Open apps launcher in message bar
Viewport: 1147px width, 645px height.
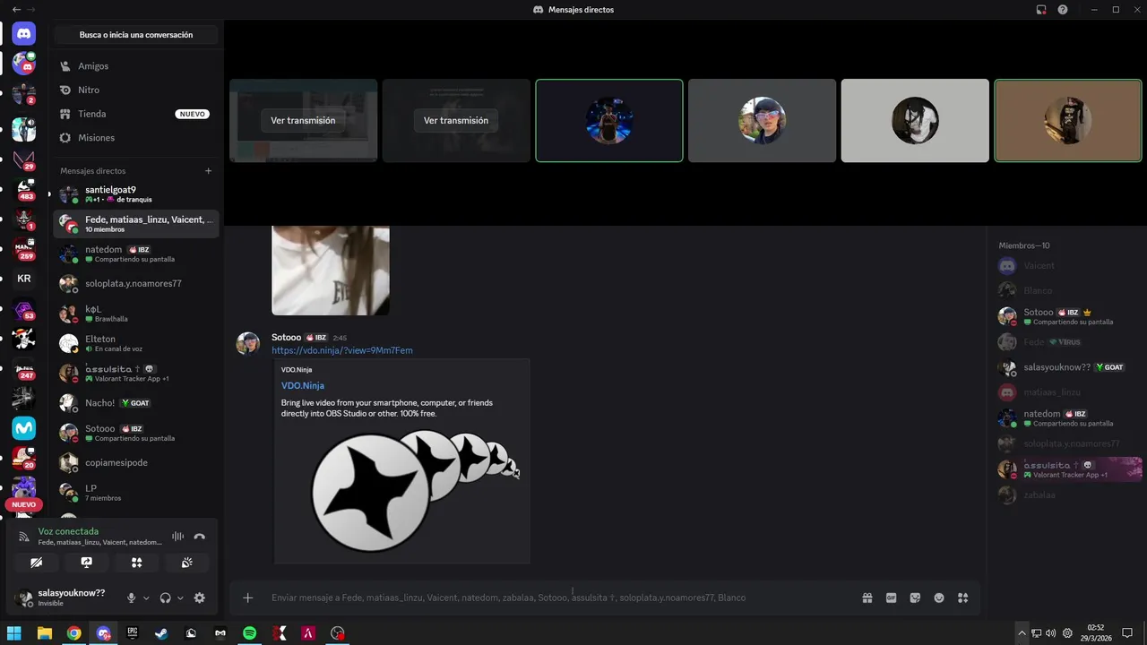963,598
